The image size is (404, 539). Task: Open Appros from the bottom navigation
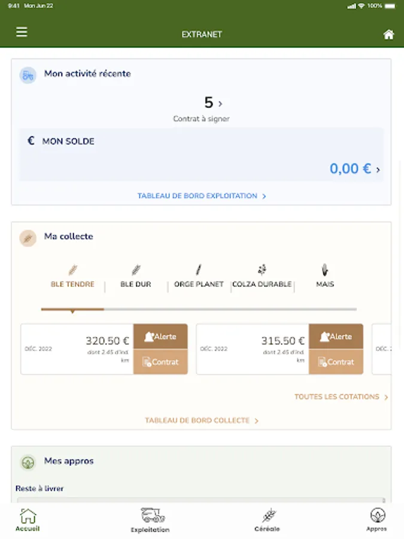[376, 520]
